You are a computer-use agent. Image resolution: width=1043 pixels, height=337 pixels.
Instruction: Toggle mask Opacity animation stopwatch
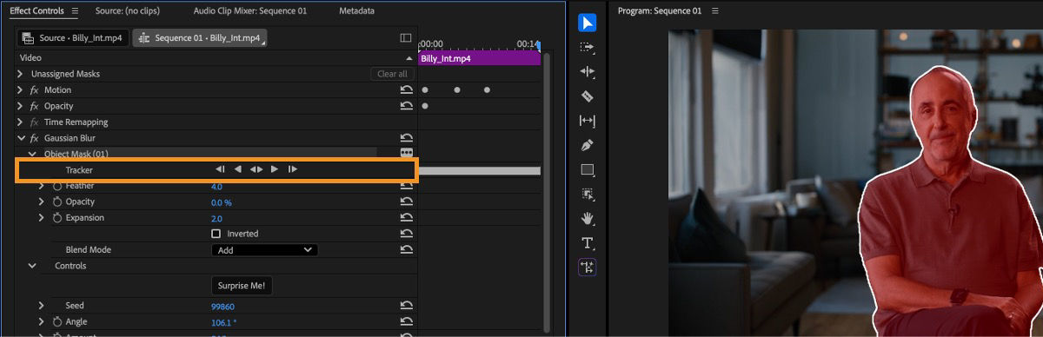point(57,202)
